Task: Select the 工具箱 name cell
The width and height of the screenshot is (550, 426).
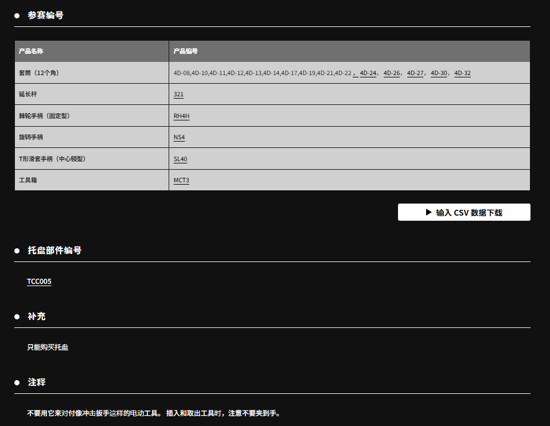Action: 28,181
